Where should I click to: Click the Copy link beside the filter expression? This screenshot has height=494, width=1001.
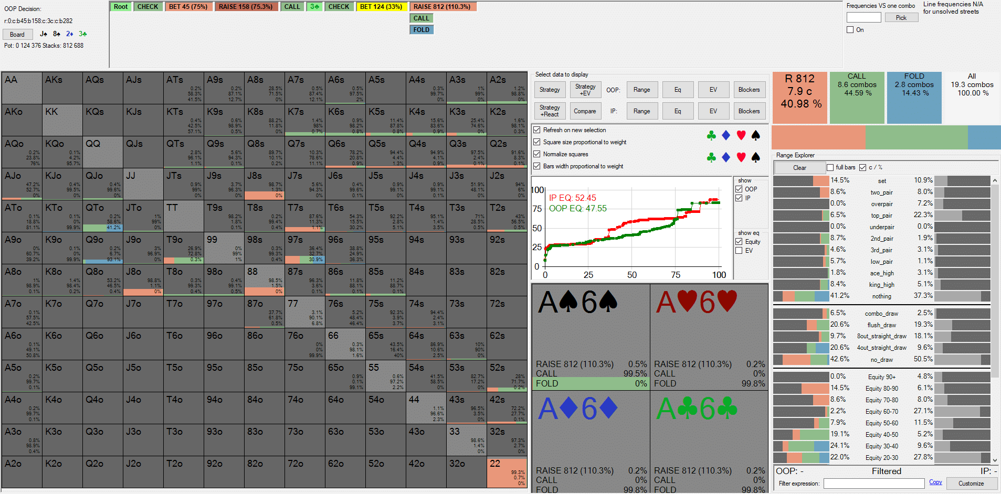(935, 482)
